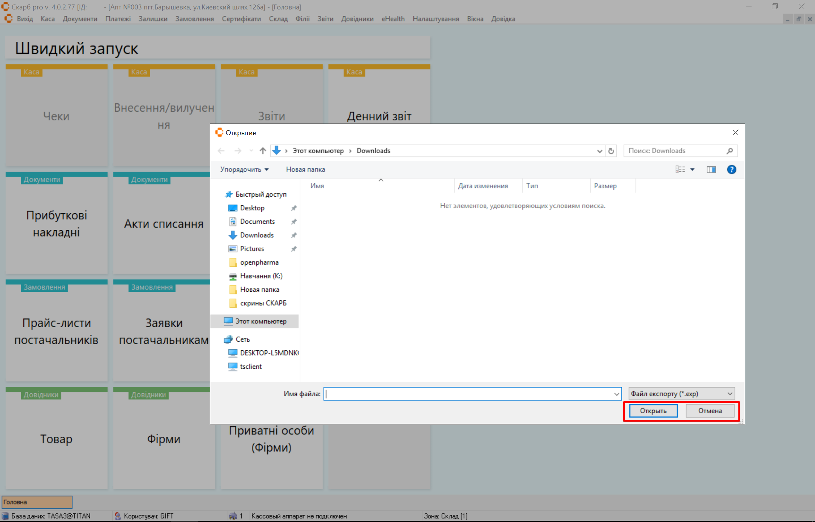Image resolution: width=815 pixels, height=522 pixels.
Task: Click the refresh icon beside address bar
Action: point(611,151)
